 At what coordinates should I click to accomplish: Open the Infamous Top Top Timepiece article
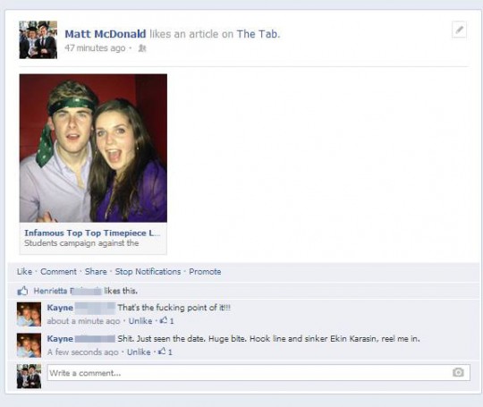pyautogui.click(x=92, y=233)
